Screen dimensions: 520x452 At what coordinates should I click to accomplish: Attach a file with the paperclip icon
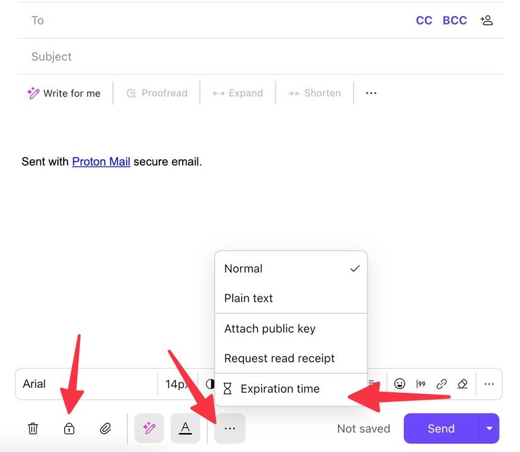coord(106,428)
